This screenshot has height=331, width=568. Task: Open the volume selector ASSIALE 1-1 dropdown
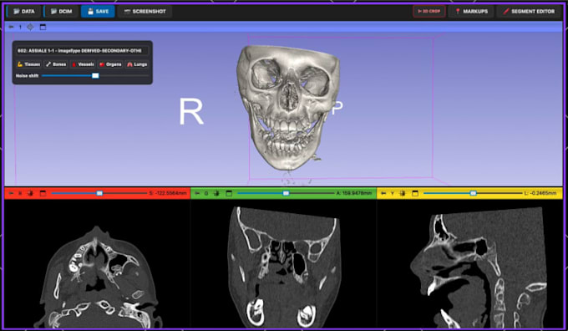(x=82, y=51)
